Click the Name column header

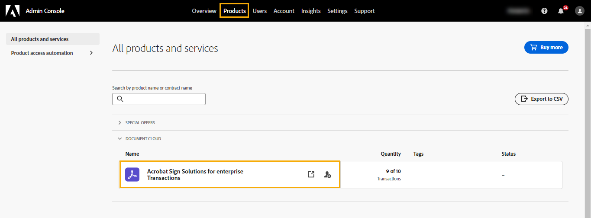132,154
